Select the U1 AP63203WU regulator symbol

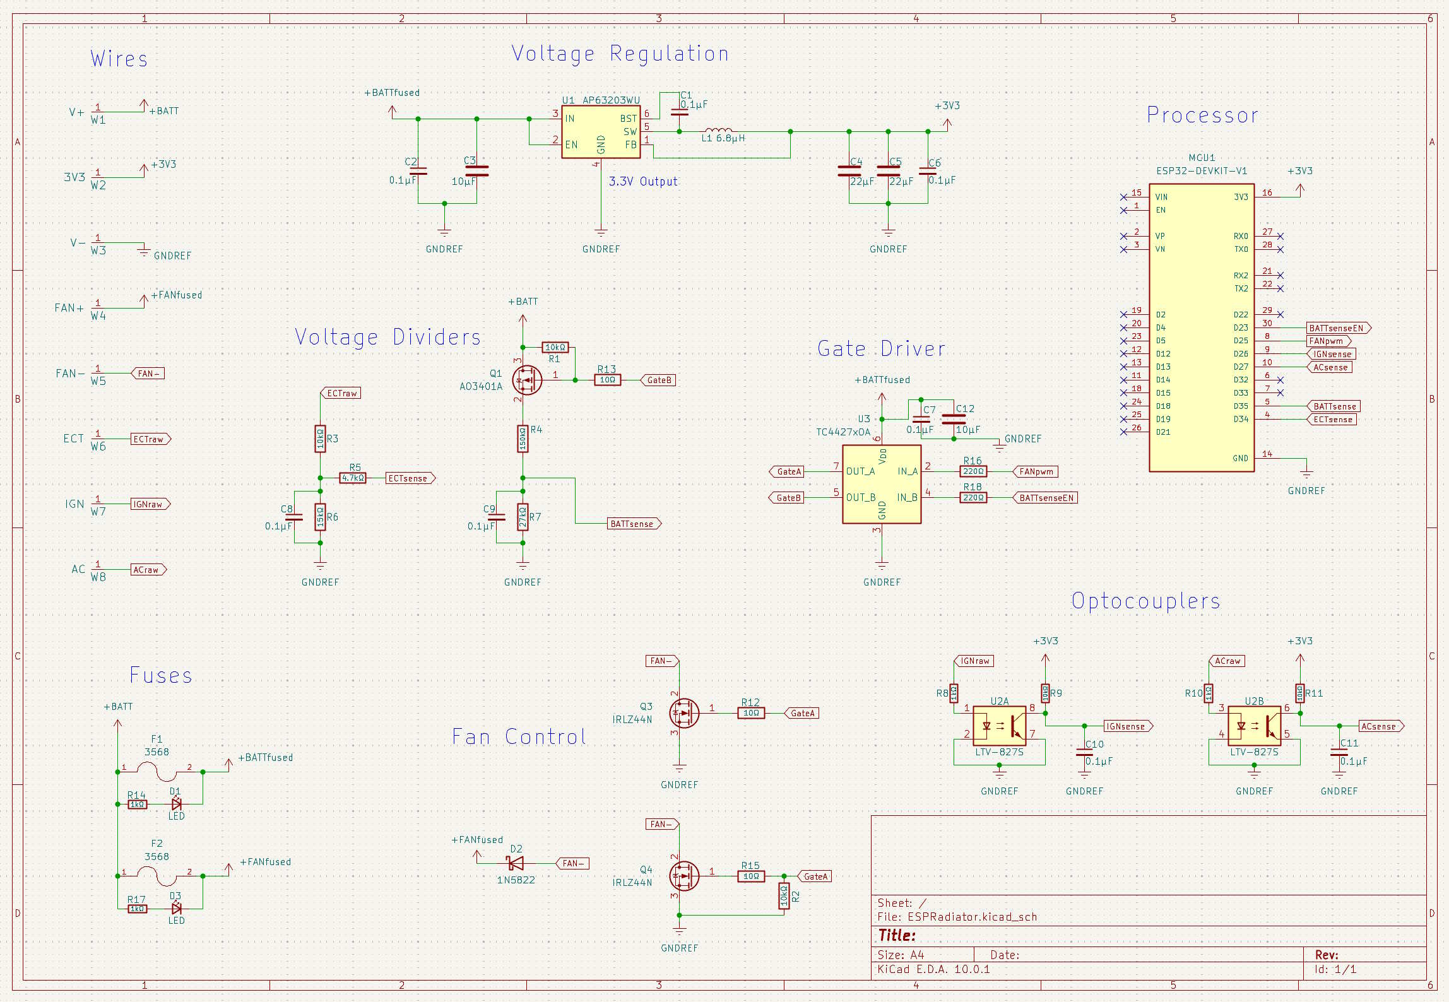point(601,132)
